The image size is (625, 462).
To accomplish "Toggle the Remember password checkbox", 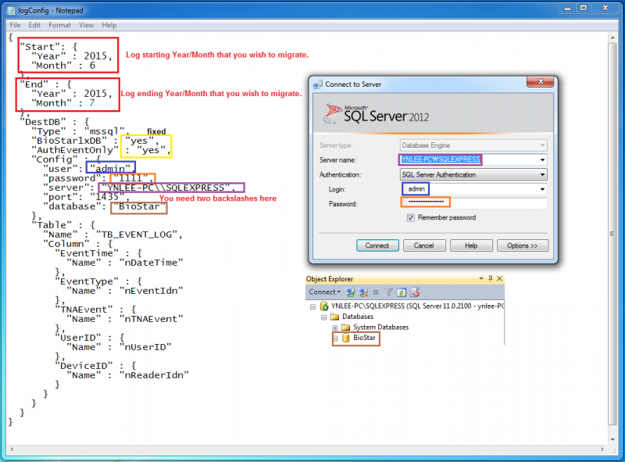I will coord(410,218).
